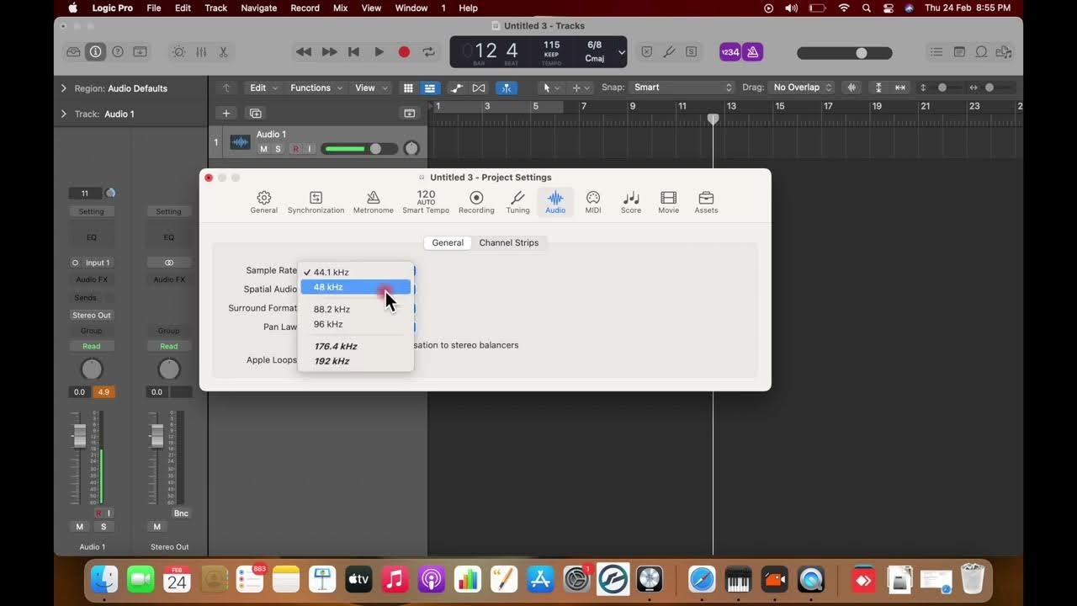Toggle Input Monitoring I on Audio 1 track
Image resolution: width=1077 pixels, height=606 pixels.
pos(309,149)
